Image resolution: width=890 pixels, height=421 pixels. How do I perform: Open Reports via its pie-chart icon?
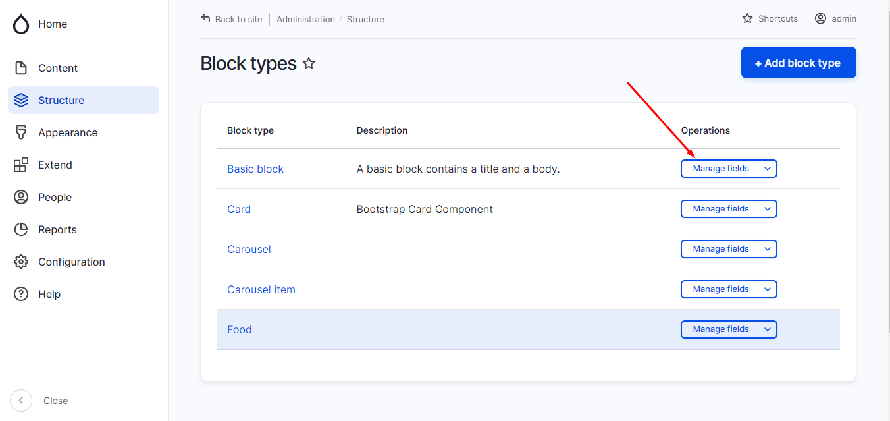coord(21,229)
